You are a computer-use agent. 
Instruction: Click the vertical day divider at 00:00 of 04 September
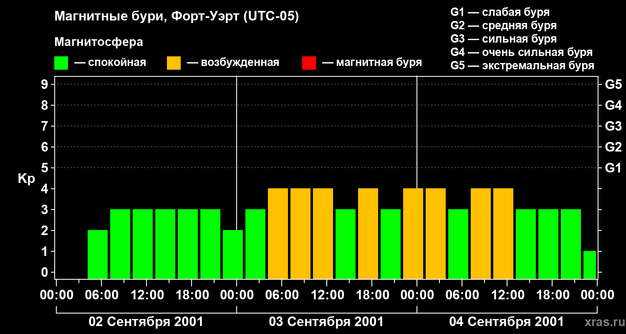point(417,132)
